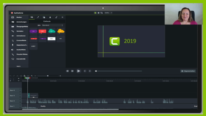
Task: Click the preview scrubber bar
Action: [x=118, y=71]
